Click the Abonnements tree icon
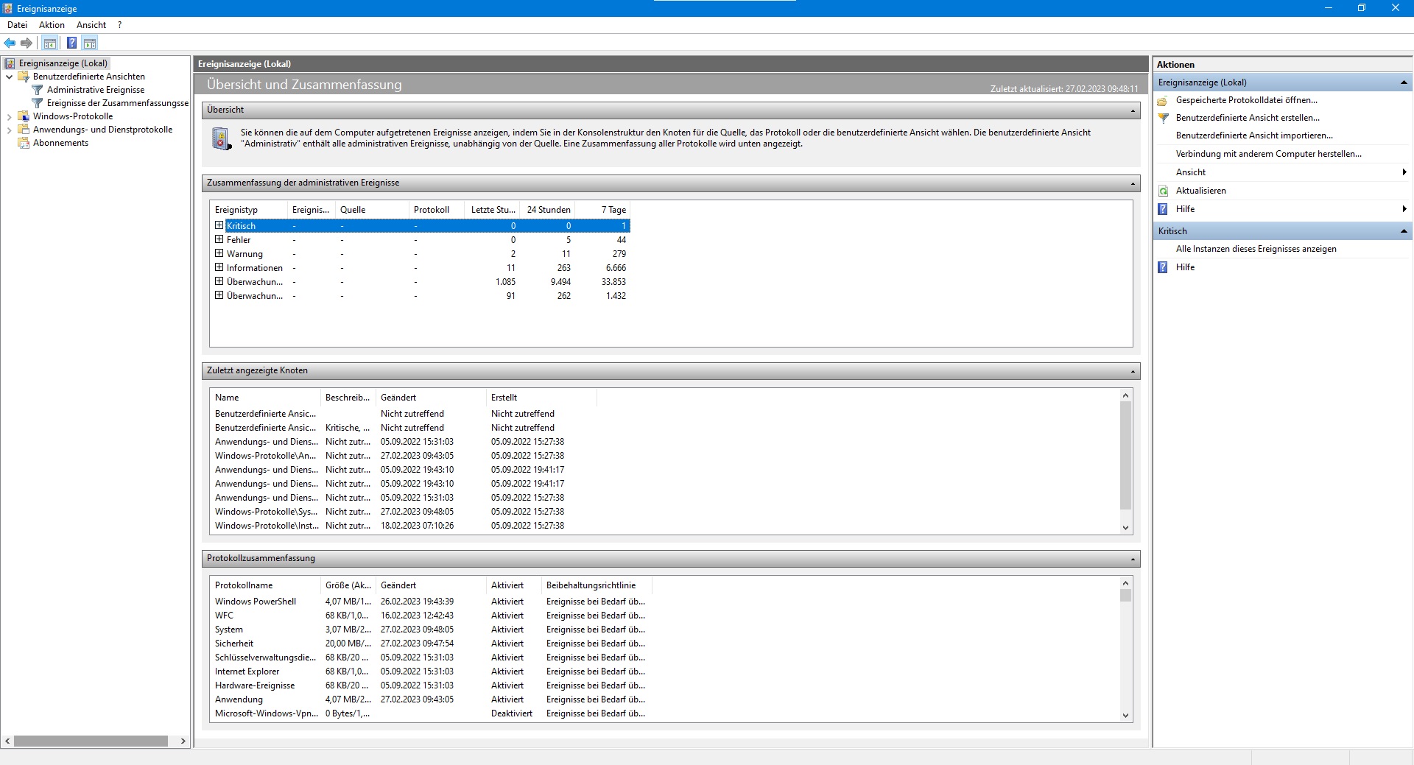The width and height of the screenshot is (1414, 765). tap(24, 143)
